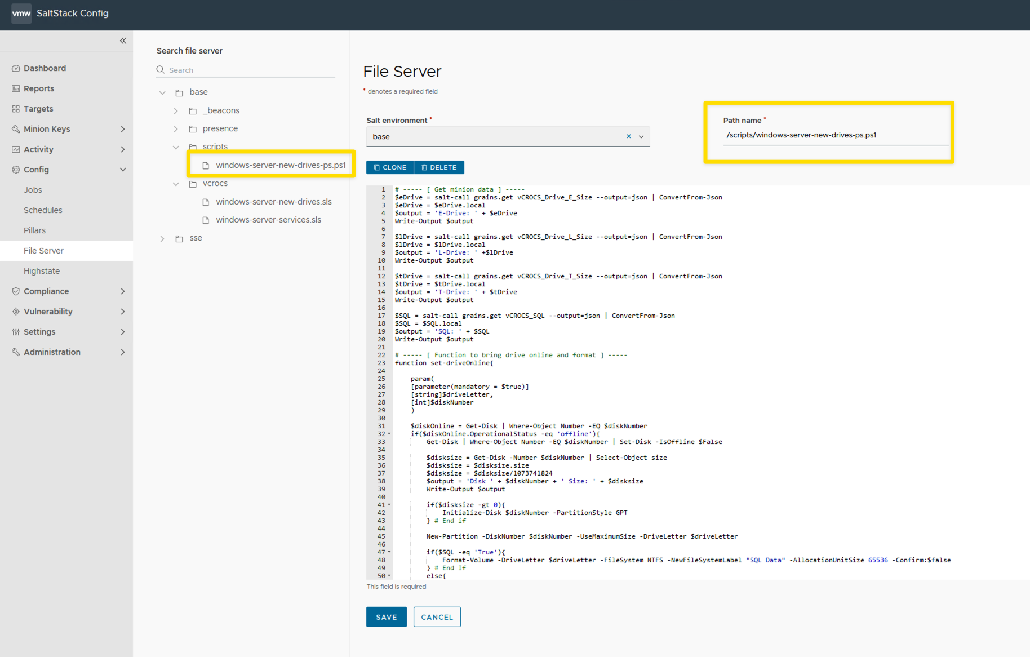
Task: Collapse the left navigation sidebar
Action: pos(123,41)
